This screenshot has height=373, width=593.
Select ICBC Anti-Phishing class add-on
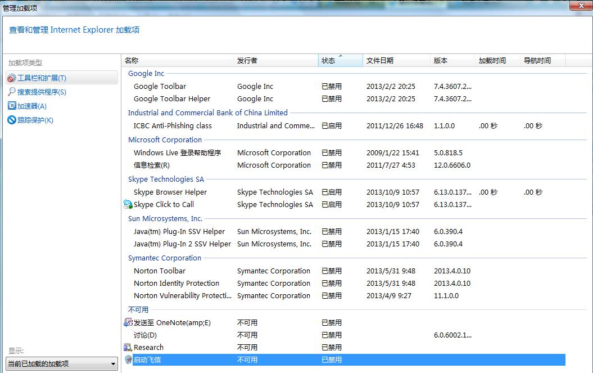[x=173, y=125]
